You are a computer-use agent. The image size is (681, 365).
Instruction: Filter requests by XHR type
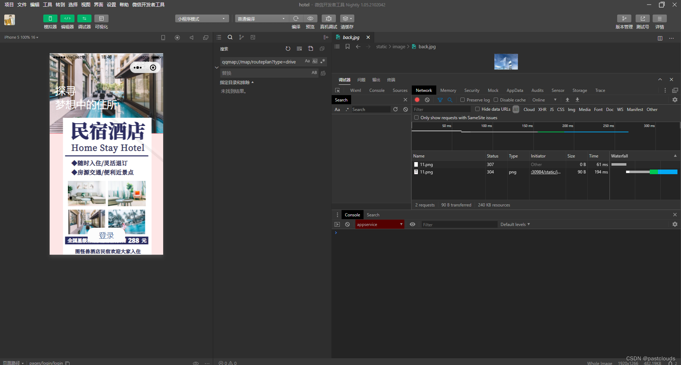[542, 110]
